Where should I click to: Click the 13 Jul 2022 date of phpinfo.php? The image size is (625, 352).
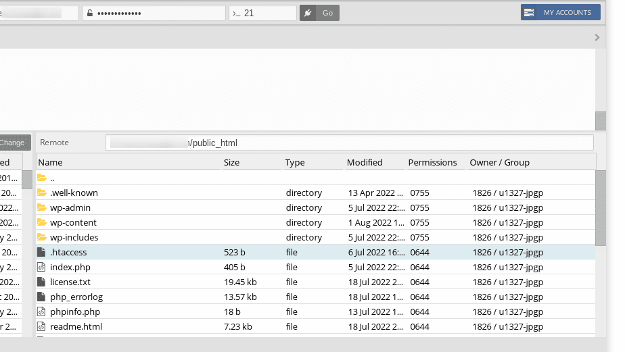375,311
